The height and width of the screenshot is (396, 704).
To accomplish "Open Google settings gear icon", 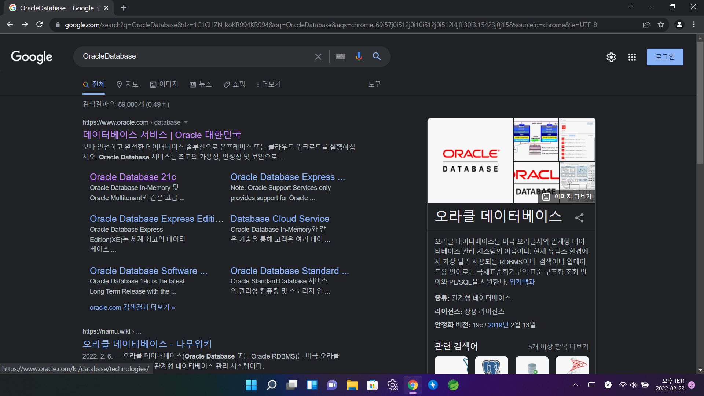I will [611, 57].
